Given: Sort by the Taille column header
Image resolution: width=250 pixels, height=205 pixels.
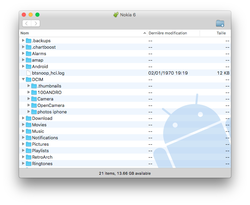Looking at the screenshot, I should 215,33.
